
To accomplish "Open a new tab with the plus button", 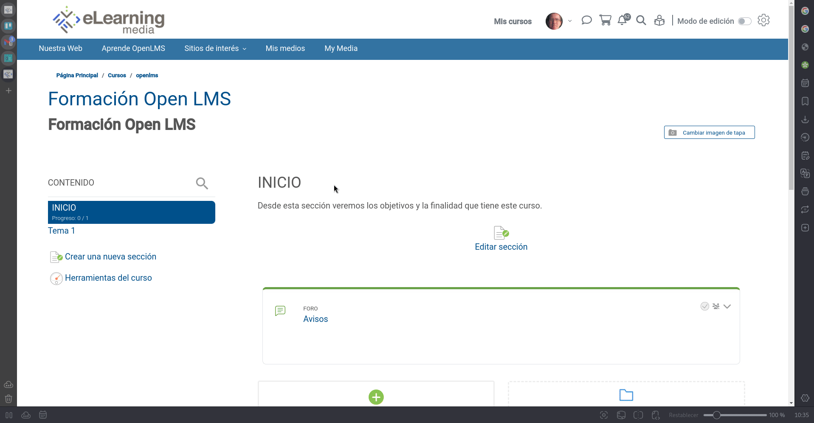I will point(8,90).
